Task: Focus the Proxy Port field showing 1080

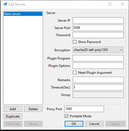Action: (84, 109)
